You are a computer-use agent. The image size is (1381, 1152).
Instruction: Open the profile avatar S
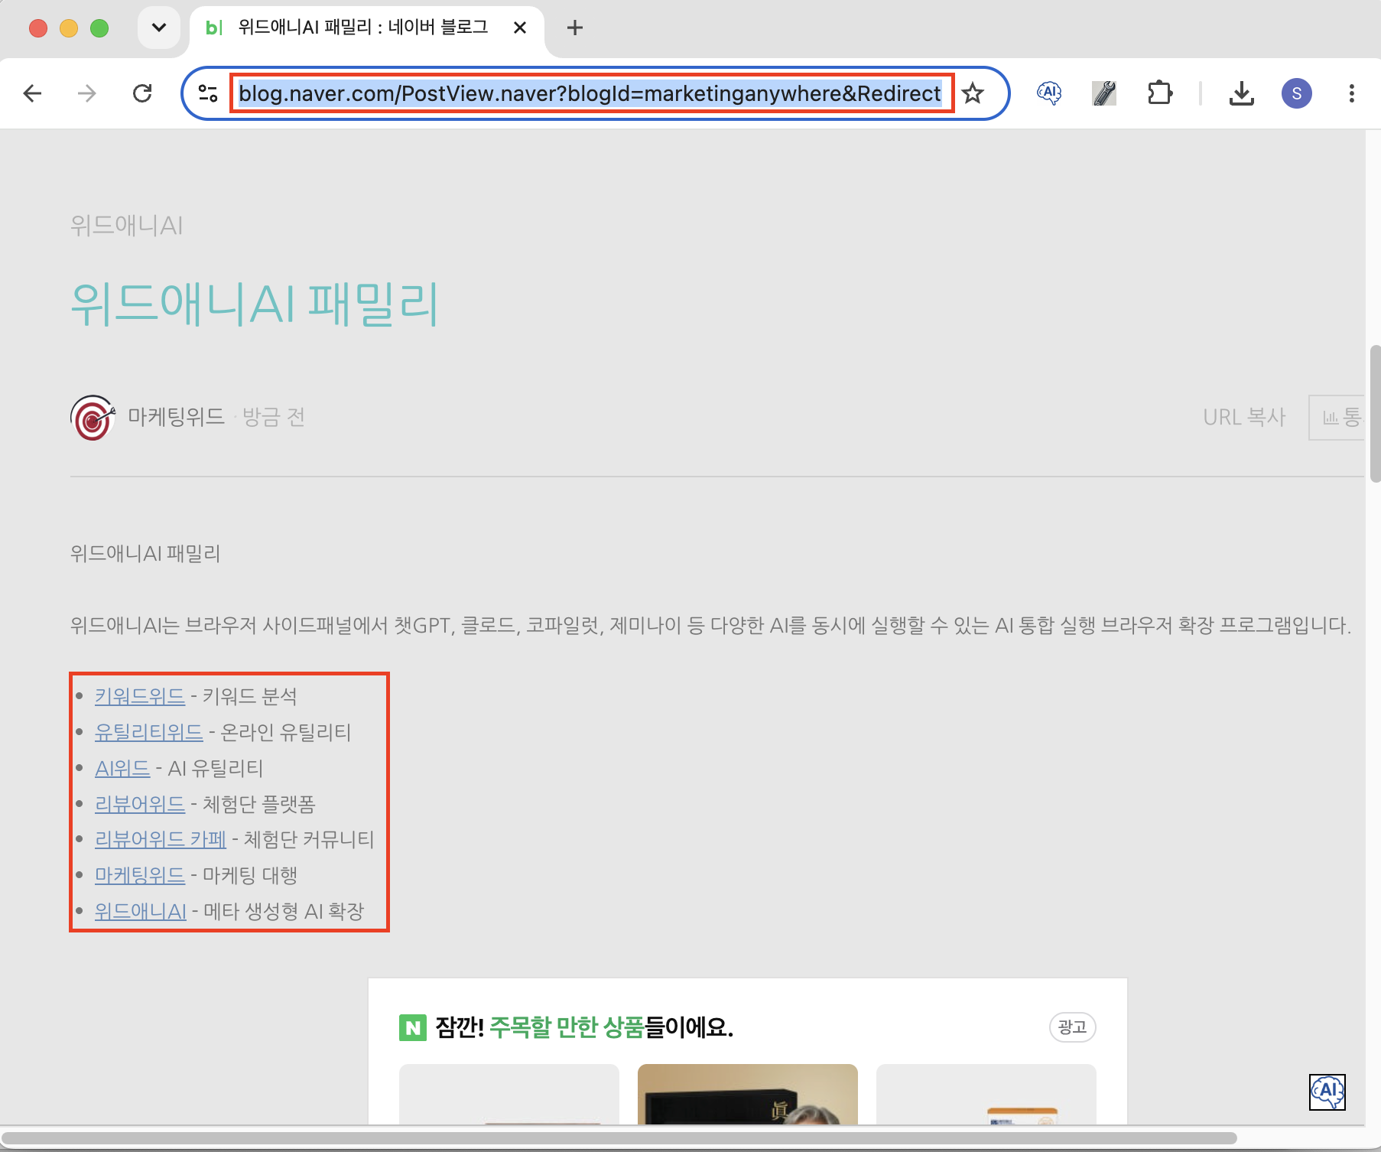tap(1297, 93)
